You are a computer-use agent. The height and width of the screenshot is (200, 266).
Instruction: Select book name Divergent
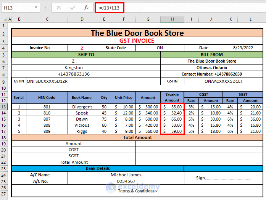click(82, 107)
